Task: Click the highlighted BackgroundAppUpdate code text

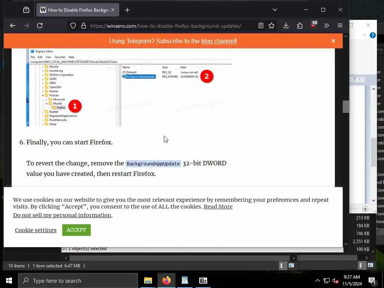Action: [153, 163]
